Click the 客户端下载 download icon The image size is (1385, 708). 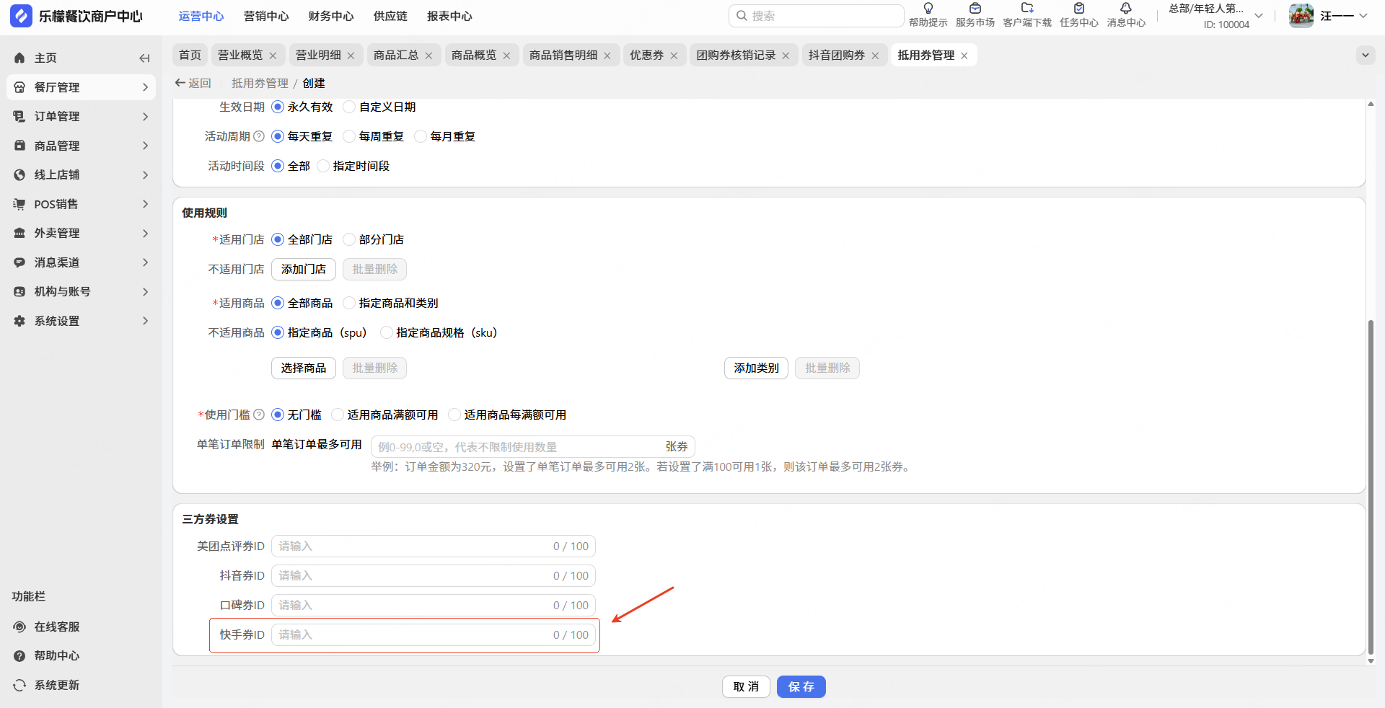[1027, 9]
